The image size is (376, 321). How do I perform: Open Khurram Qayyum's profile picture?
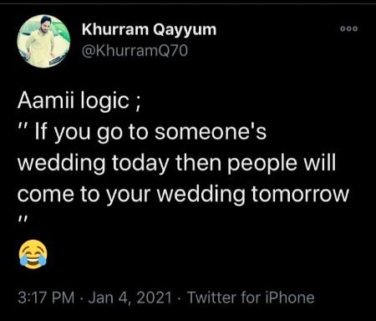43,41
